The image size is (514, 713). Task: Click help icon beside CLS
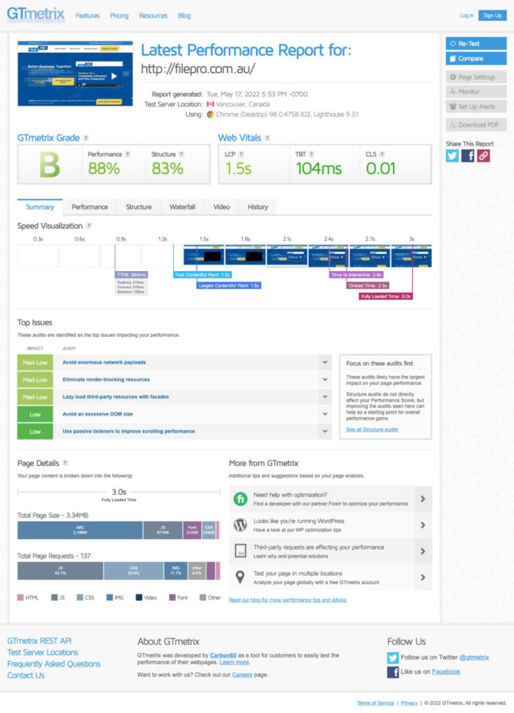[x=382, y=154]
